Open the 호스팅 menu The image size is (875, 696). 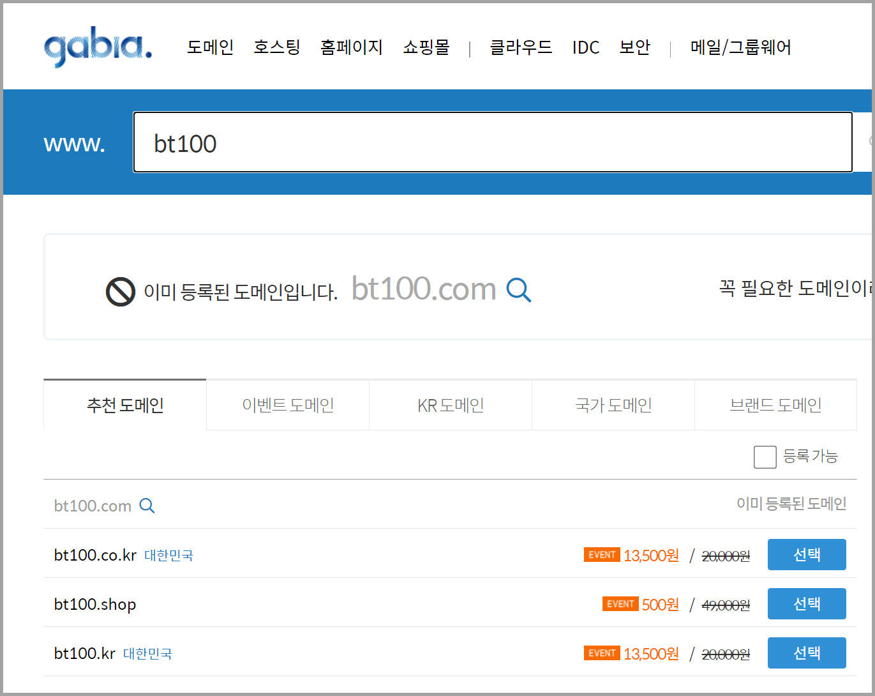(x=277, y=47)
